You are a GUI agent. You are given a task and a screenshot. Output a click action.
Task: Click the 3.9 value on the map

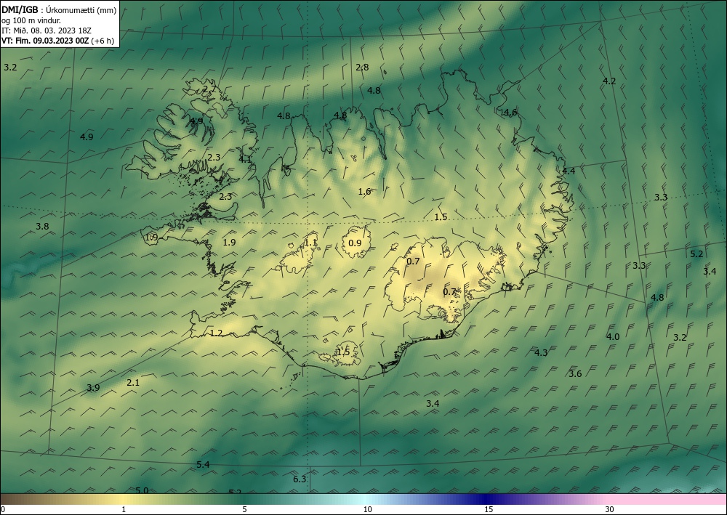(93, 388)
